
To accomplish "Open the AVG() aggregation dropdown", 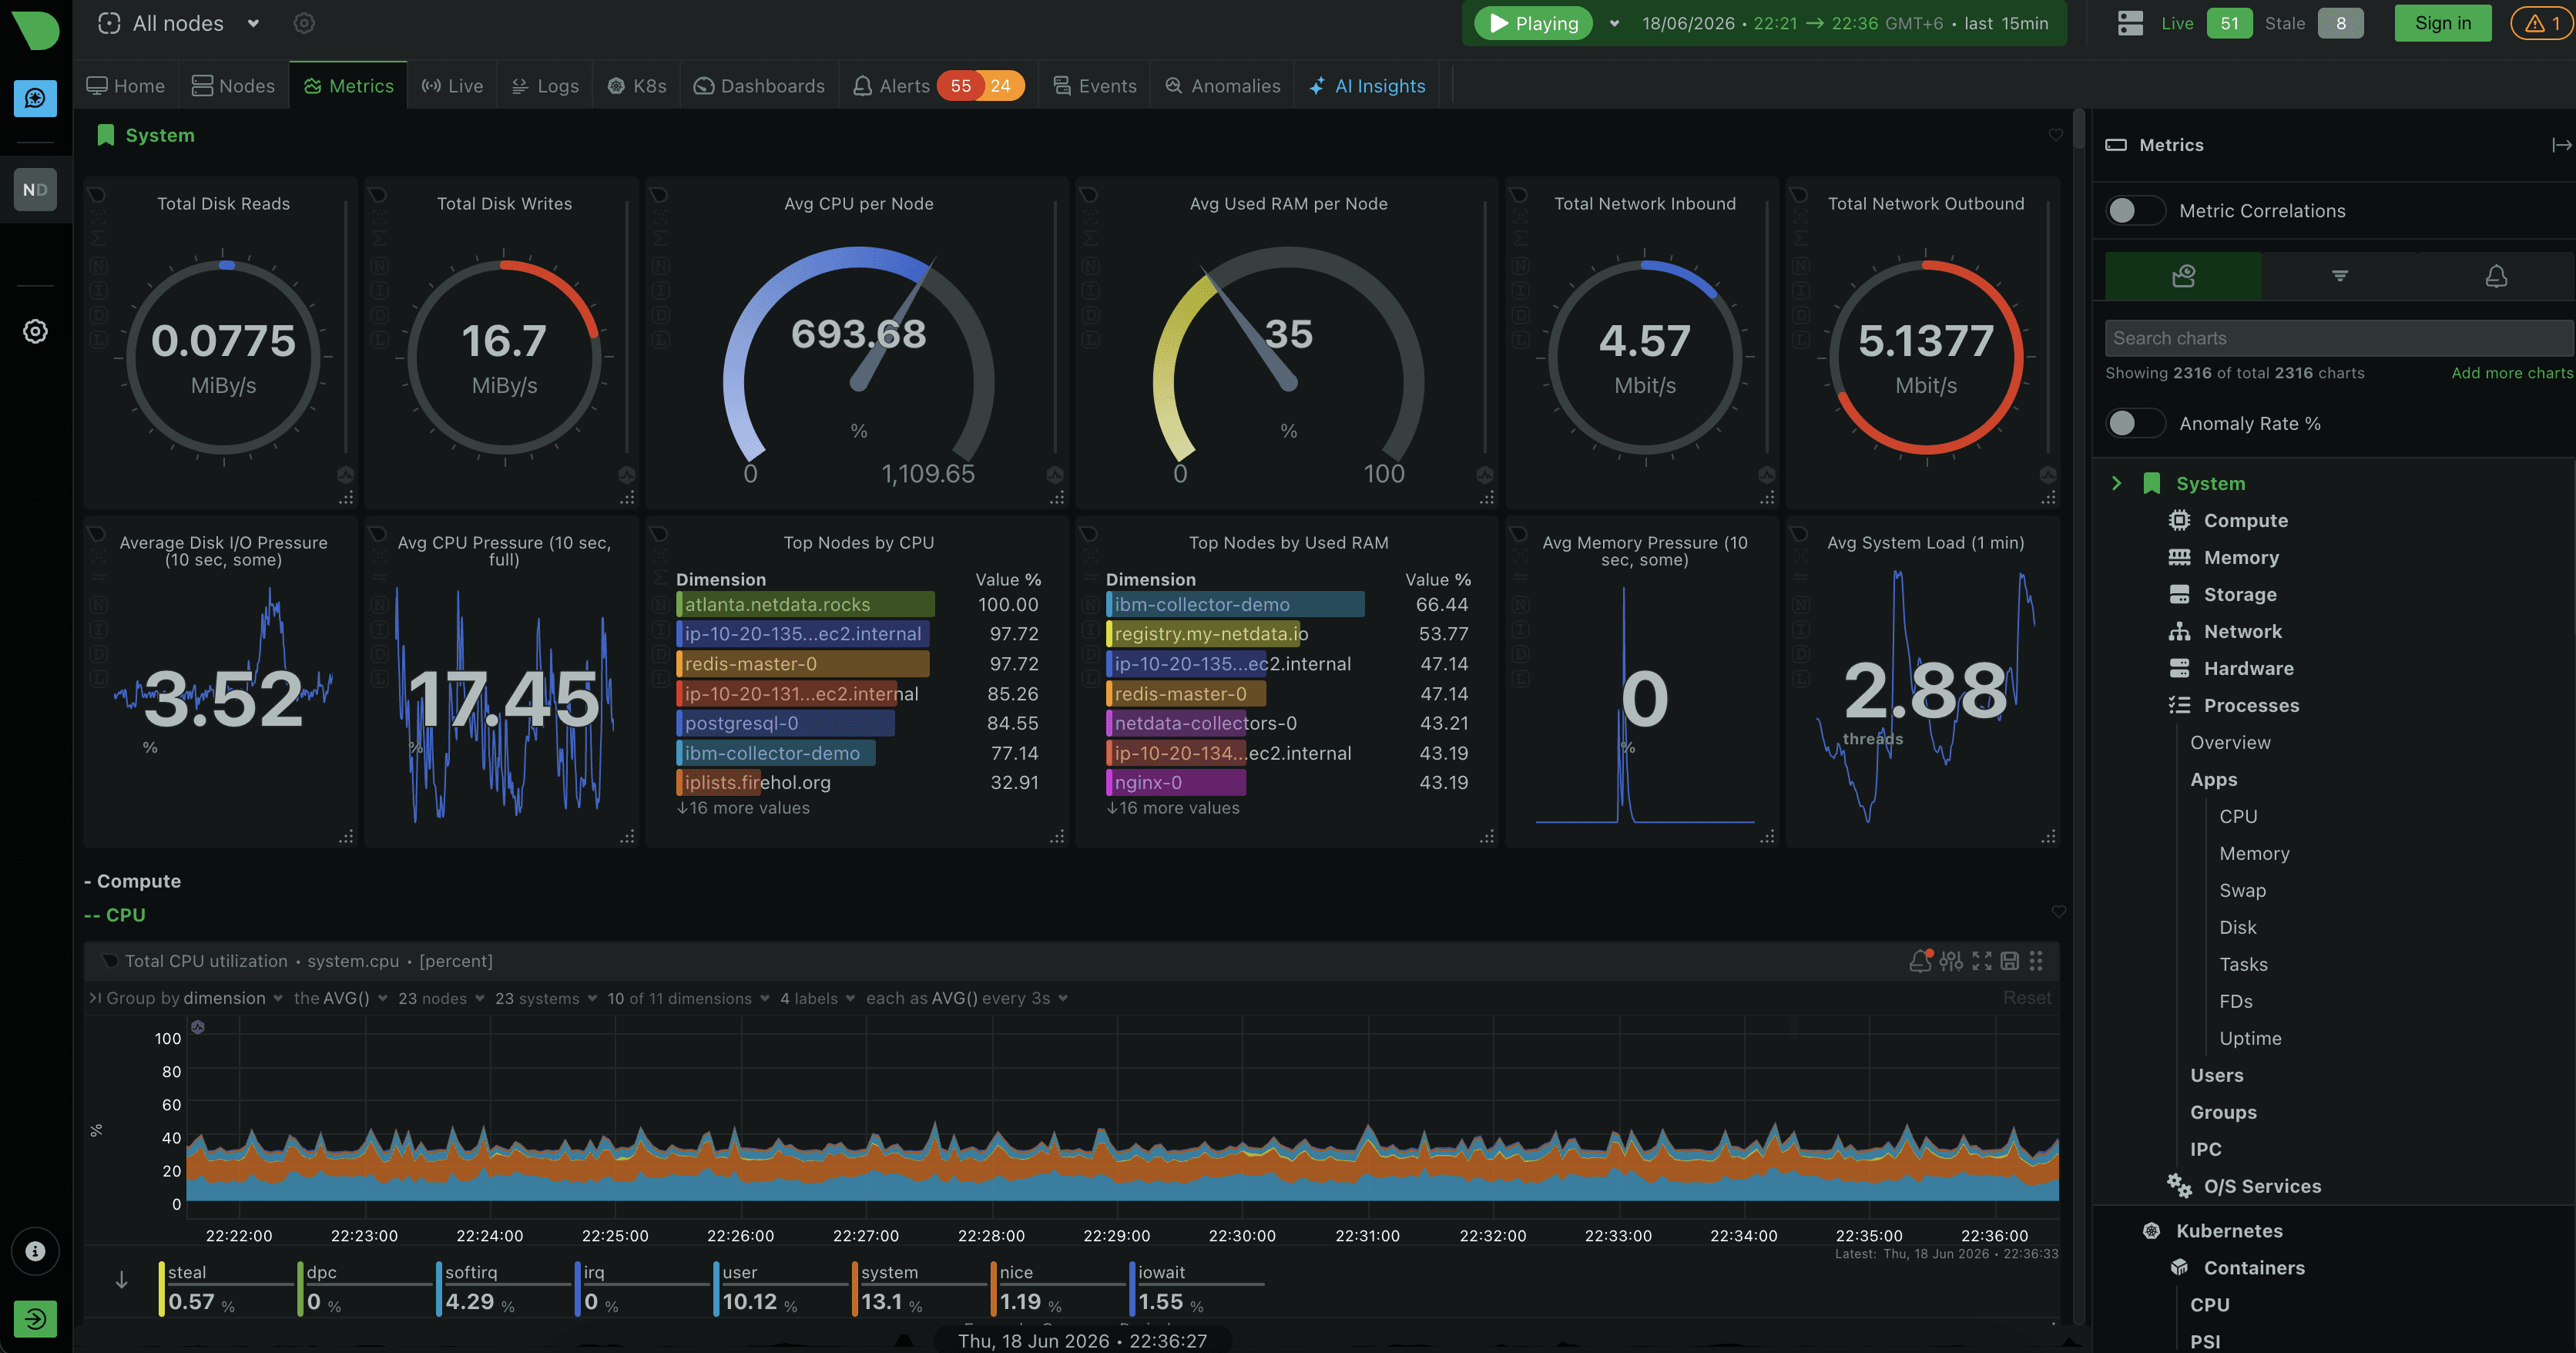I will (341, 998).
